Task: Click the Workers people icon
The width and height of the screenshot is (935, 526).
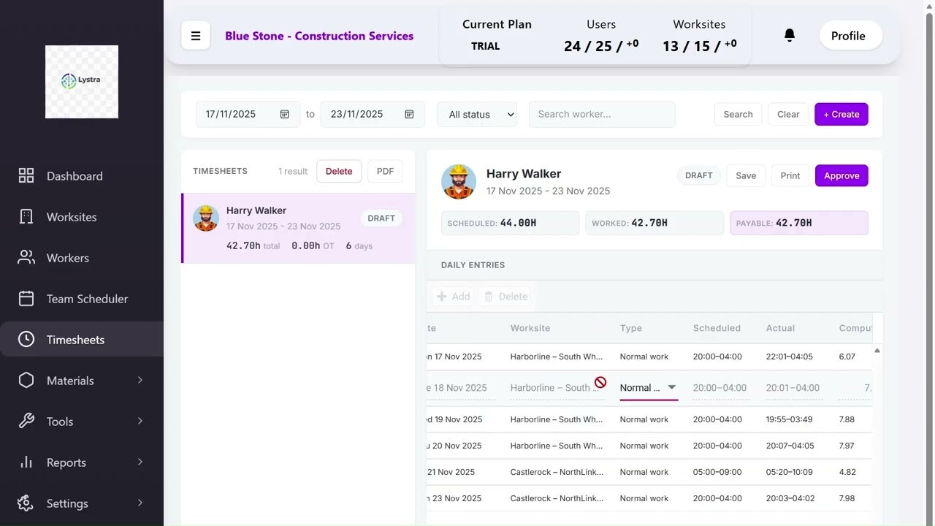Action: [x=26, y=257]
